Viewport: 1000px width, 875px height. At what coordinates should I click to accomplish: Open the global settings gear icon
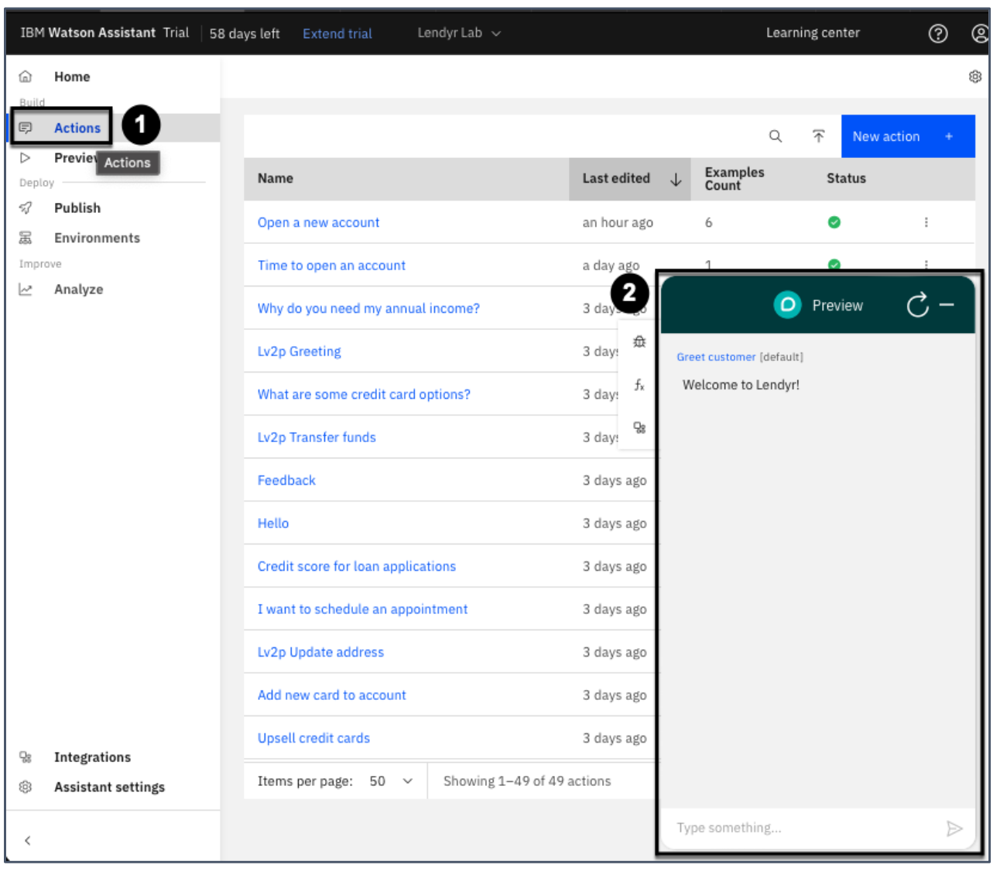tap(975, 76)
